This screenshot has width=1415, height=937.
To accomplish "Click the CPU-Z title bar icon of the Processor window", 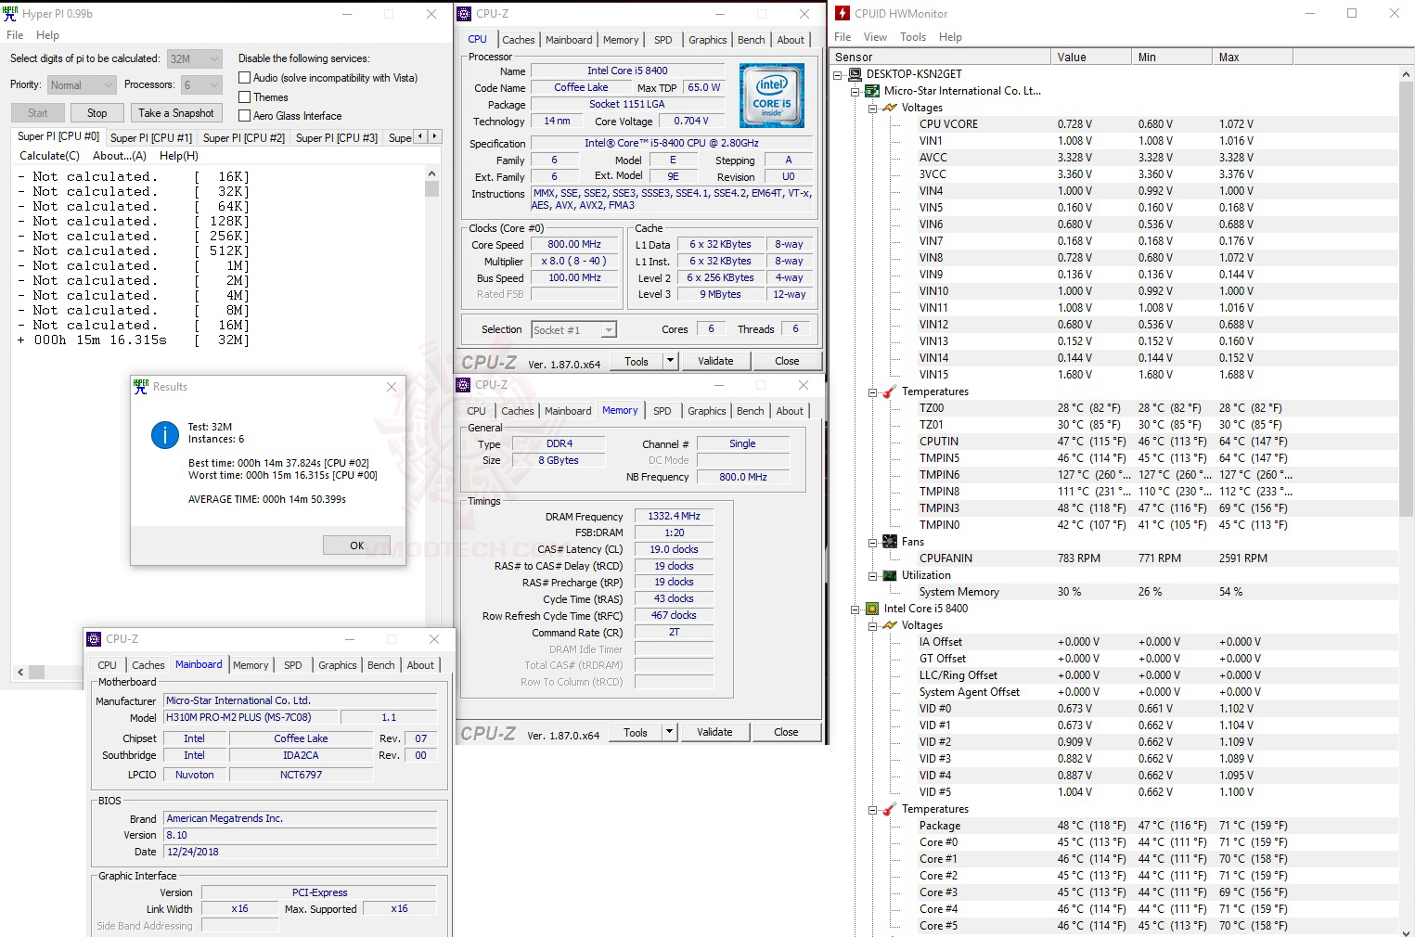I will [465, 14].
